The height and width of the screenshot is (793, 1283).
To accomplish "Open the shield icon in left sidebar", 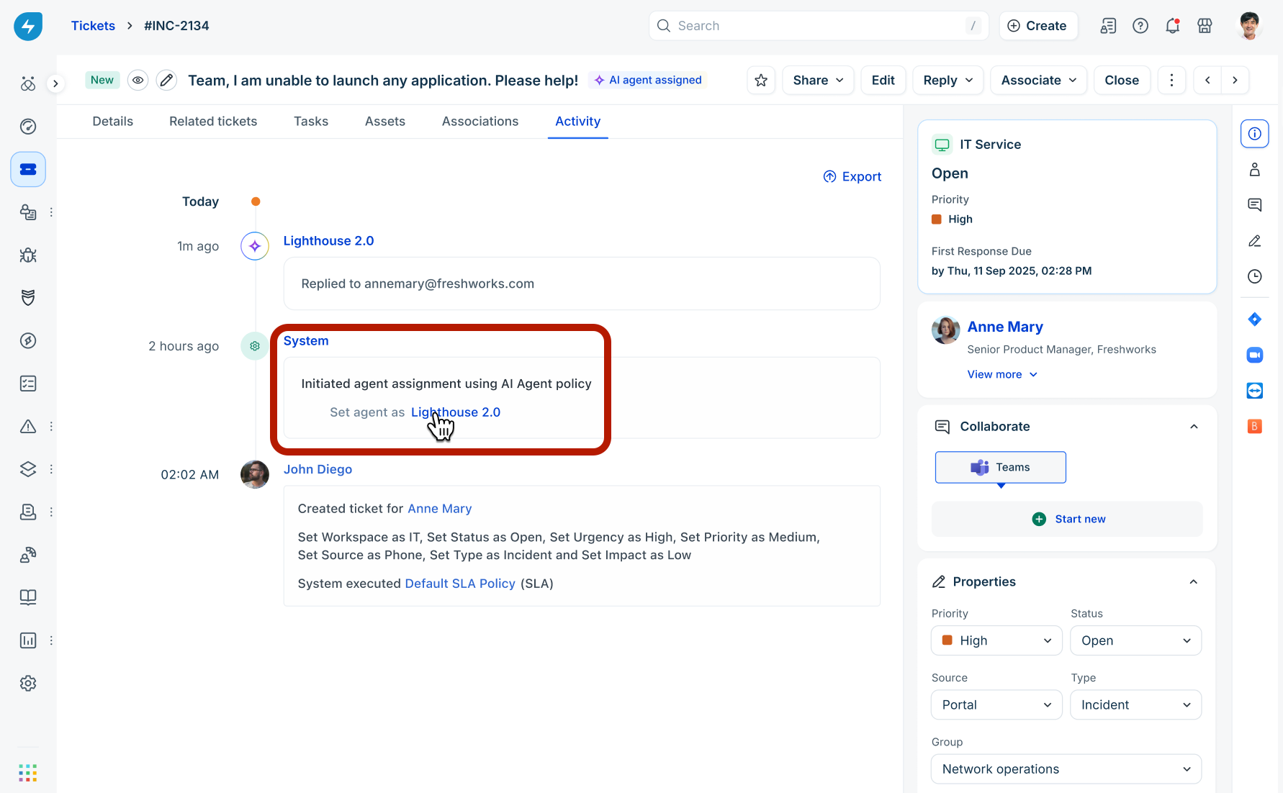I will (28, 297).
